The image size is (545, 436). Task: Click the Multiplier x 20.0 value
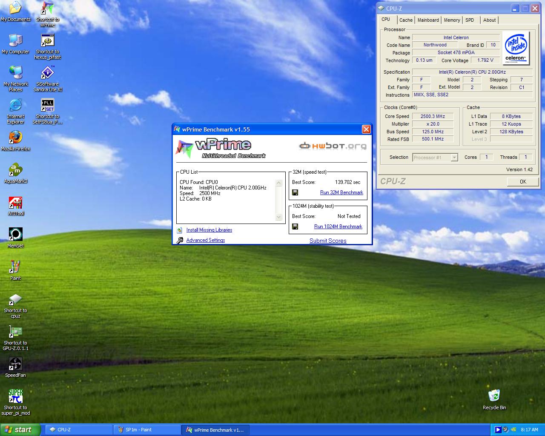433,124
